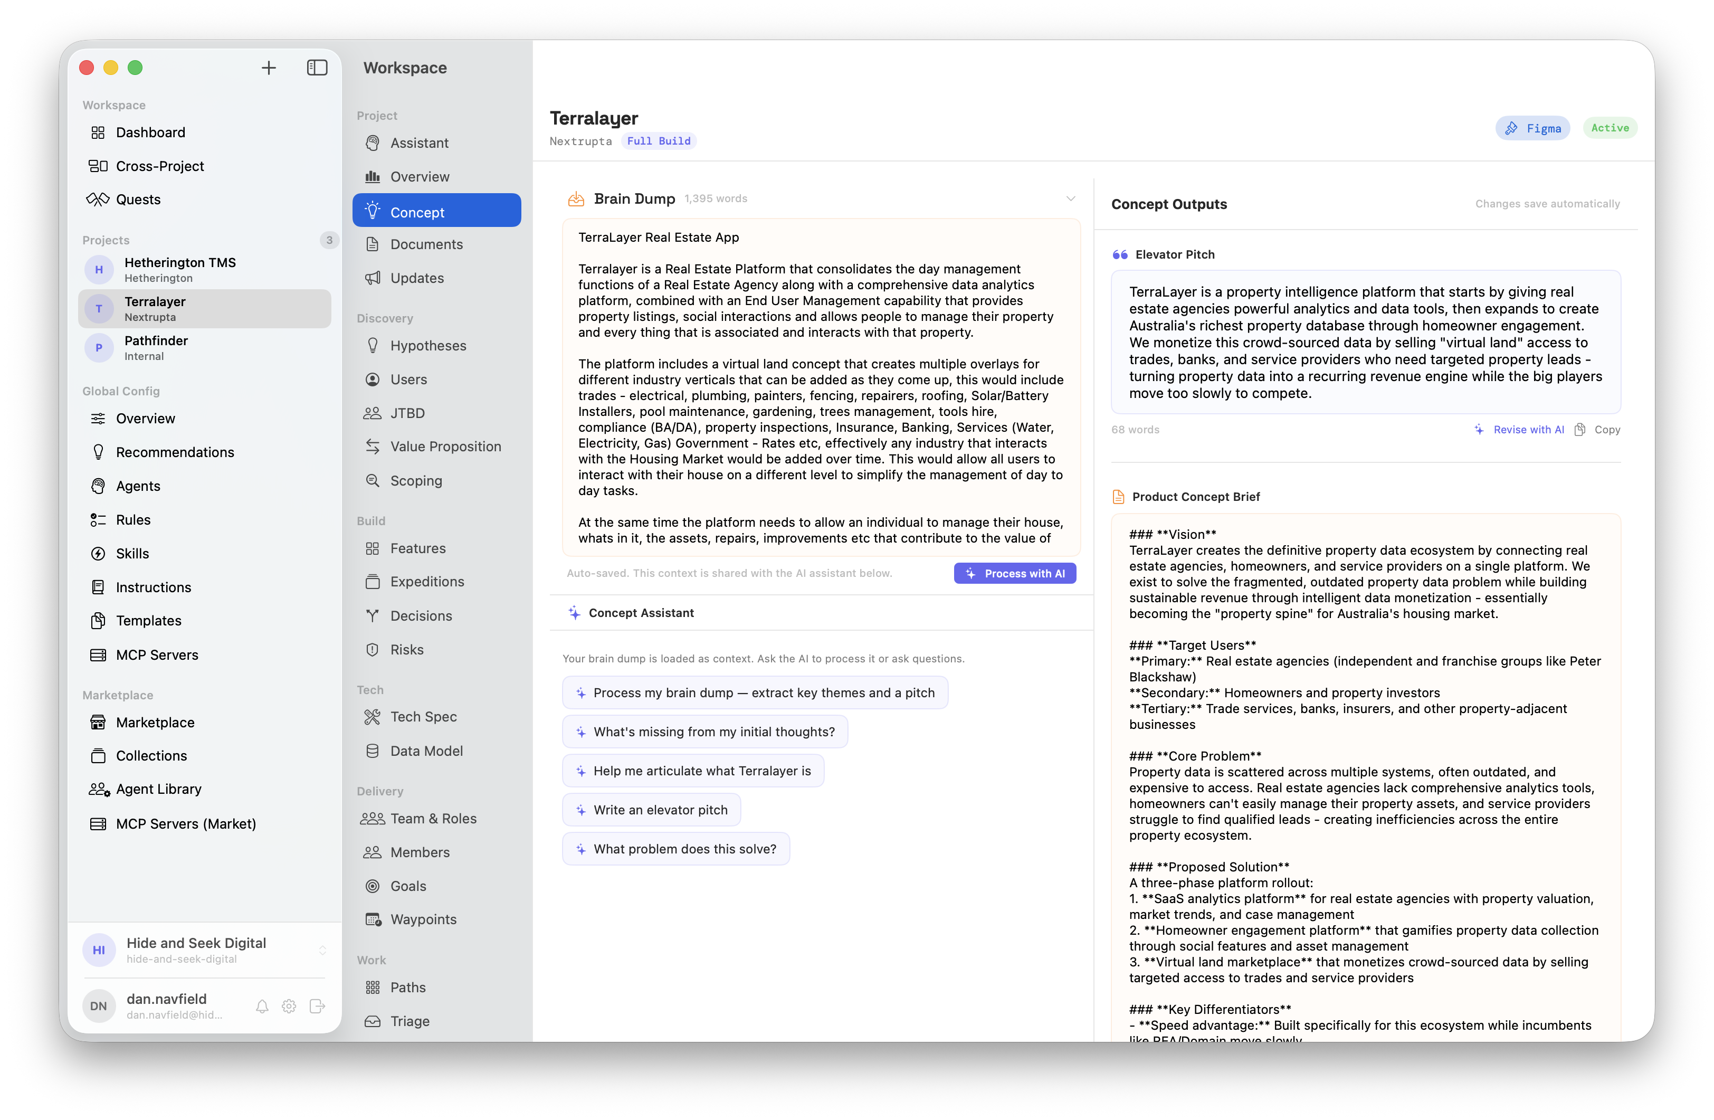
Task: Open the Figma badge link
Action: point(1532,128)
